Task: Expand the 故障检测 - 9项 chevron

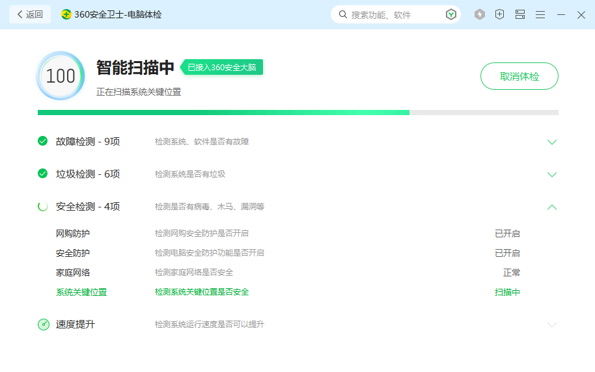Action: pos(552,142)
